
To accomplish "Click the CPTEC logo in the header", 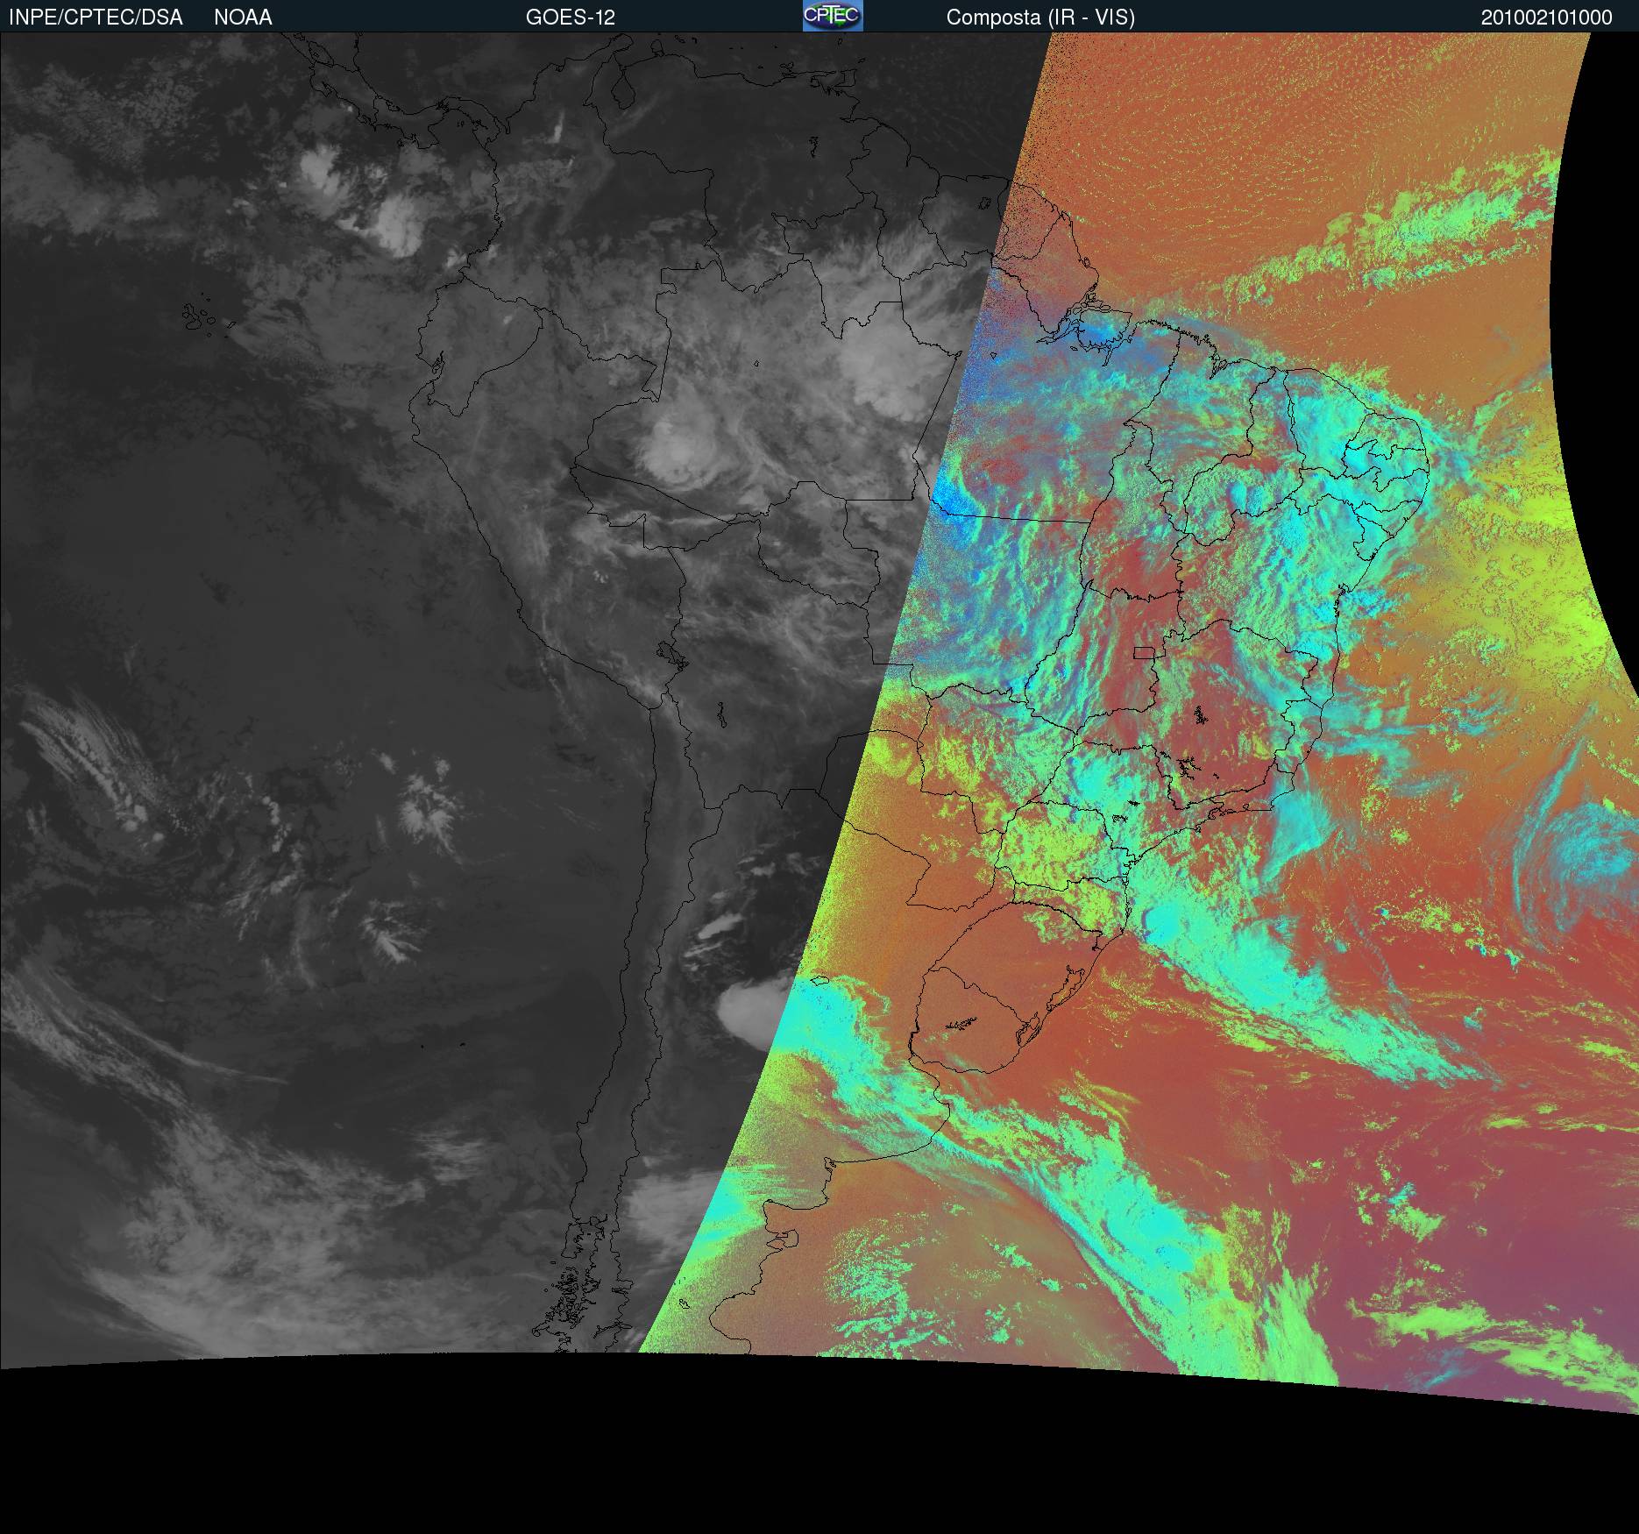I will point(833,16).
